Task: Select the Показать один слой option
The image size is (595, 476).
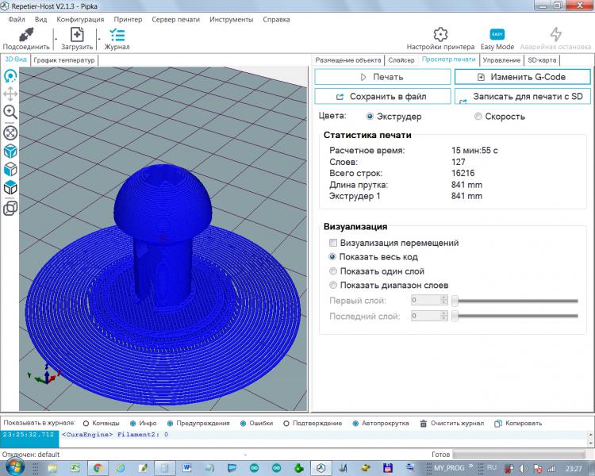Action: 333,271
